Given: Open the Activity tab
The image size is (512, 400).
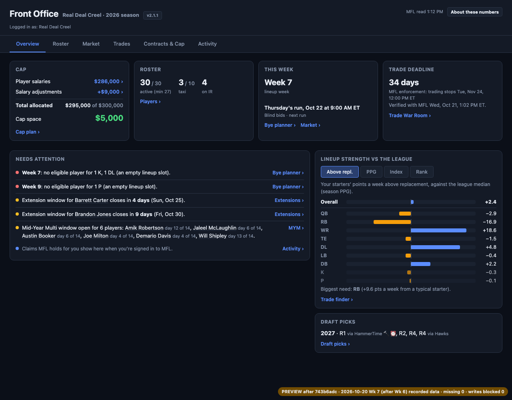Looking at the screenshot, I should tap(207, 44).
